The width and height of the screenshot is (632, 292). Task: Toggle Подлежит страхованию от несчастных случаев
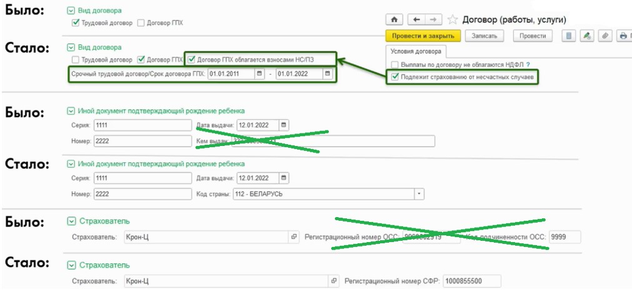click(394, 76)
